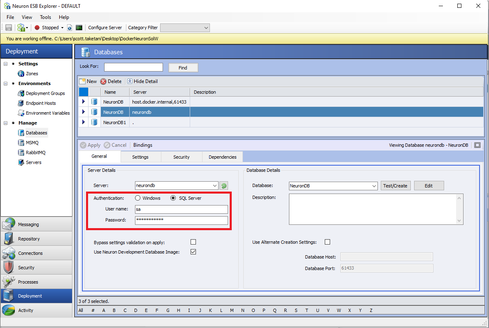Select the MSMQ tree icon

21,143
